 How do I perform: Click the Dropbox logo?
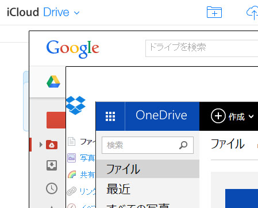(x=76, y=105)
